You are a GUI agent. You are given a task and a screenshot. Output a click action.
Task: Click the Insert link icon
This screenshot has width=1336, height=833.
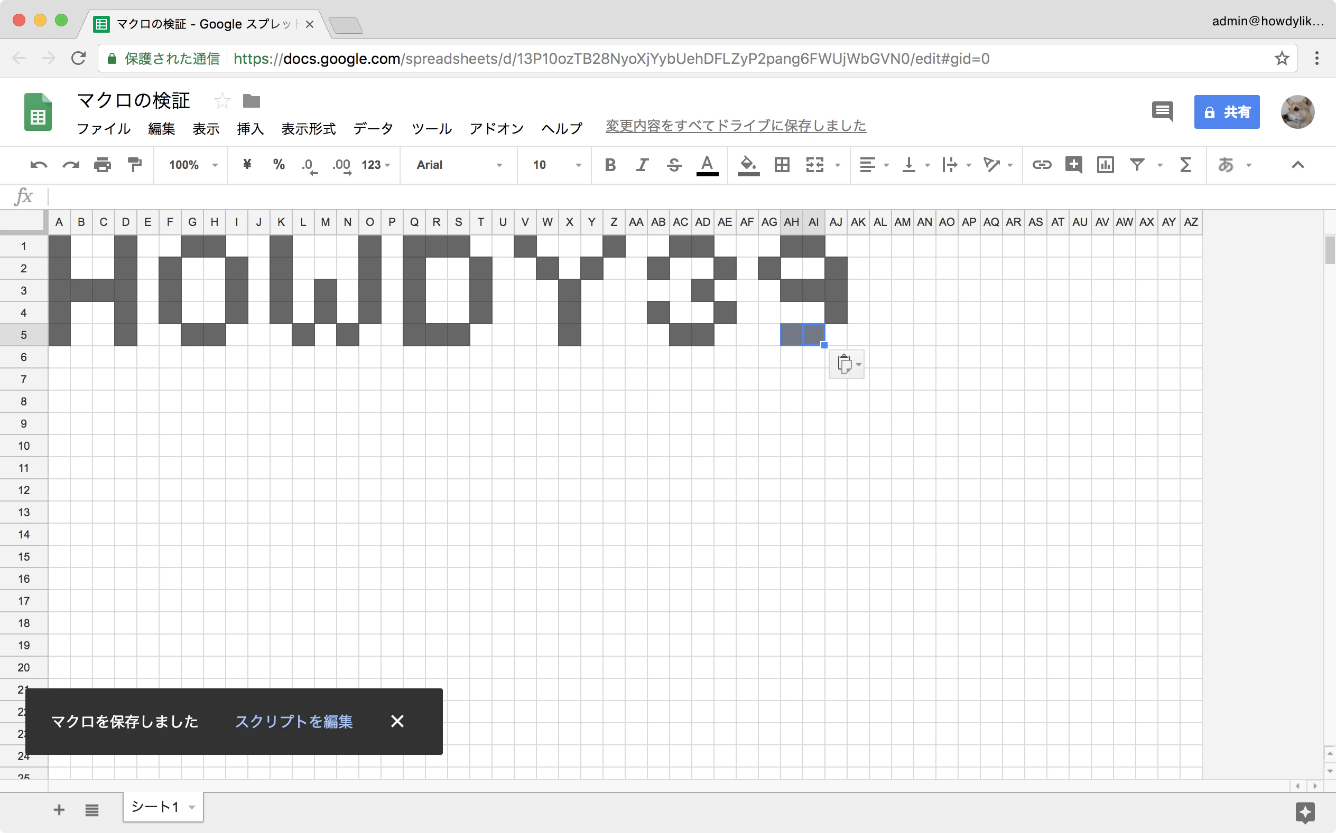point(1042,165)
